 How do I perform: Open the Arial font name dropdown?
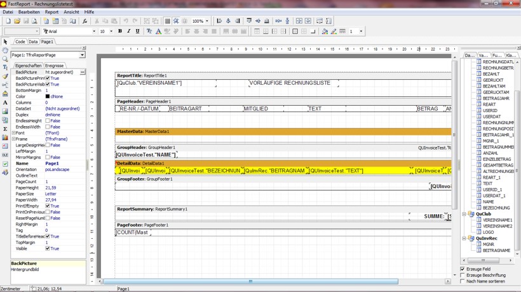coord(94,31)
